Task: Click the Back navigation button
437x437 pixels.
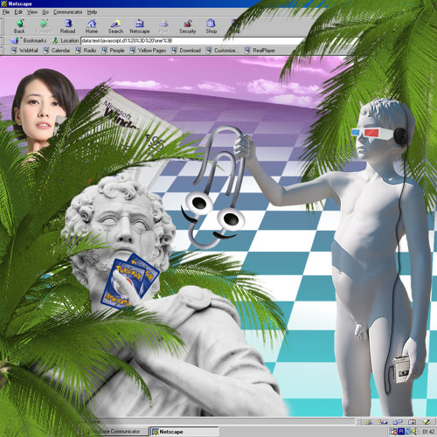Action: tap(19, 26)
